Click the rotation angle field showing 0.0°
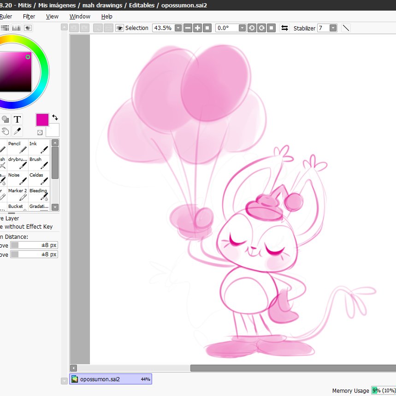 pos(227,28)
